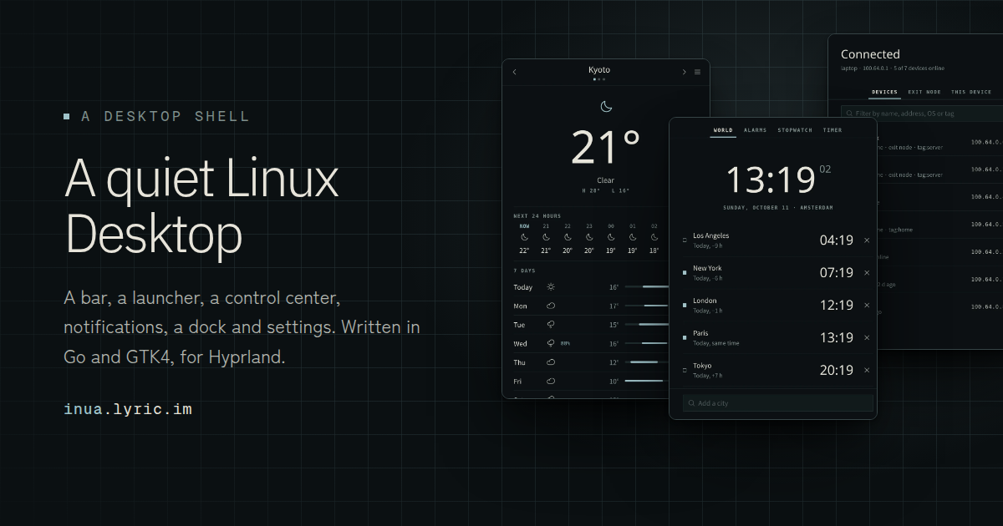Click the rain icon in the Tue row

pos(551,325)
